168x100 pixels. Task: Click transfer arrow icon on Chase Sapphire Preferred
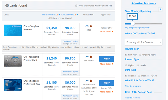(x=87, y=81)
